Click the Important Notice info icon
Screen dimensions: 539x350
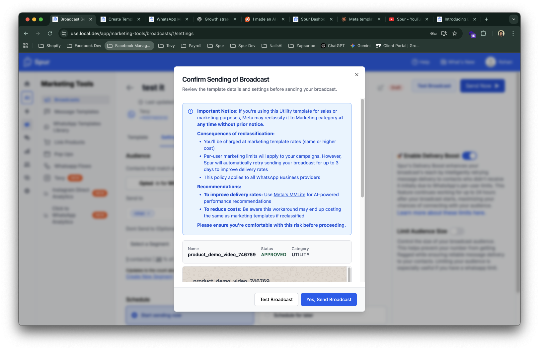pos(191,111)
